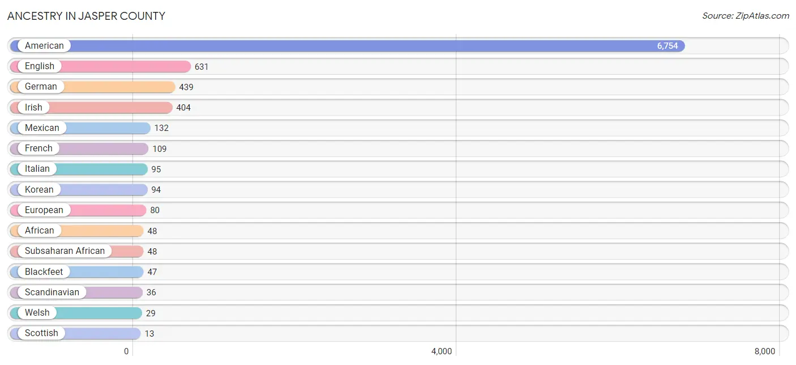Click the German ancestry label
Screen dimensions: 796x365
(x=41, y=87)
